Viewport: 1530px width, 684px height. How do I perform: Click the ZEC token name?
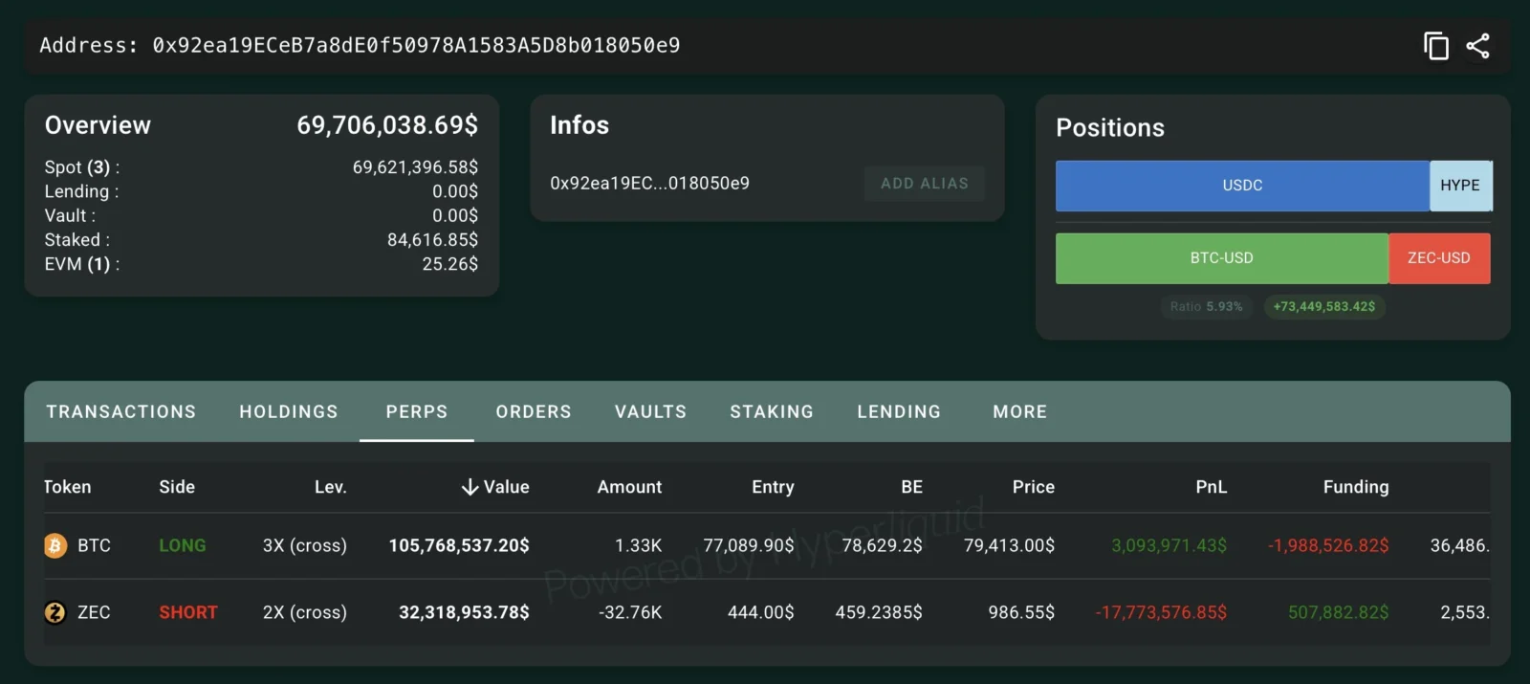point(94,612)
